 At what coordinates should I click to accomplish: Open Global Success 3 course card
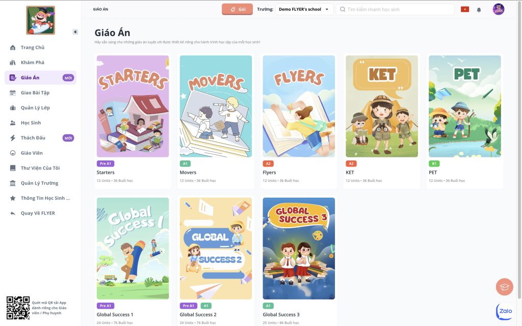pos(299,260)
